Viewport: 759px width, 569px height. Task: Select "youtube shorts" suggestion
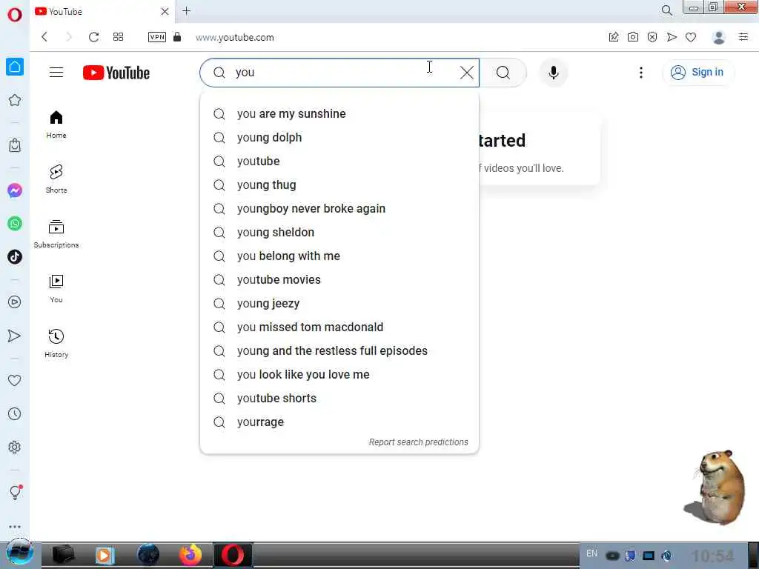(339, 398)
